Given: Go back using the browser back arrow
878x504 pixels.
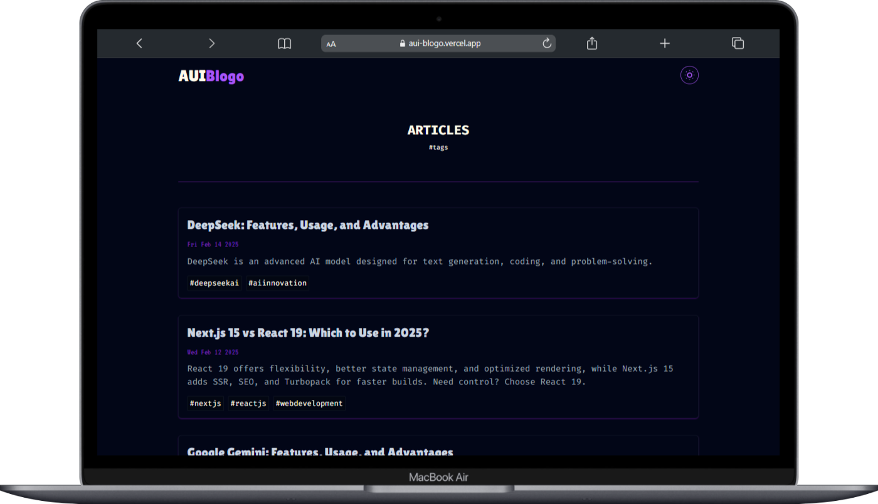Looking at the screenshot, I should point(139,43).
